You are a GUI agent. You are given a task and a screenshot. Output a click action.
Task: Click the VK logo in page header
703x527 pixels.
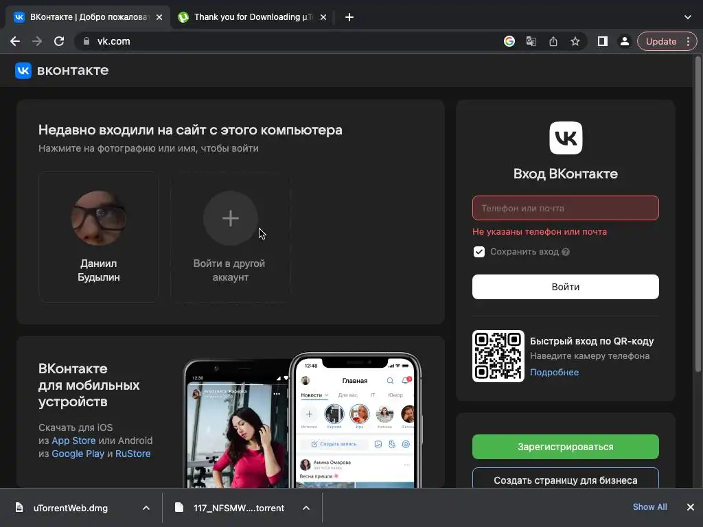coord(23,71)
